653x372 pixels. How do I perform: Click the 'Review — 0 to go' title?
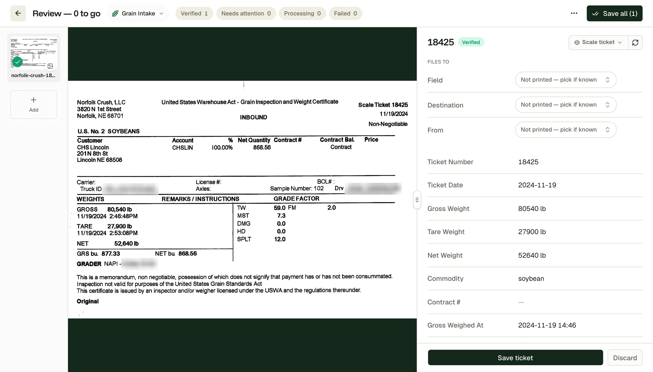click(x=66, y=13)
